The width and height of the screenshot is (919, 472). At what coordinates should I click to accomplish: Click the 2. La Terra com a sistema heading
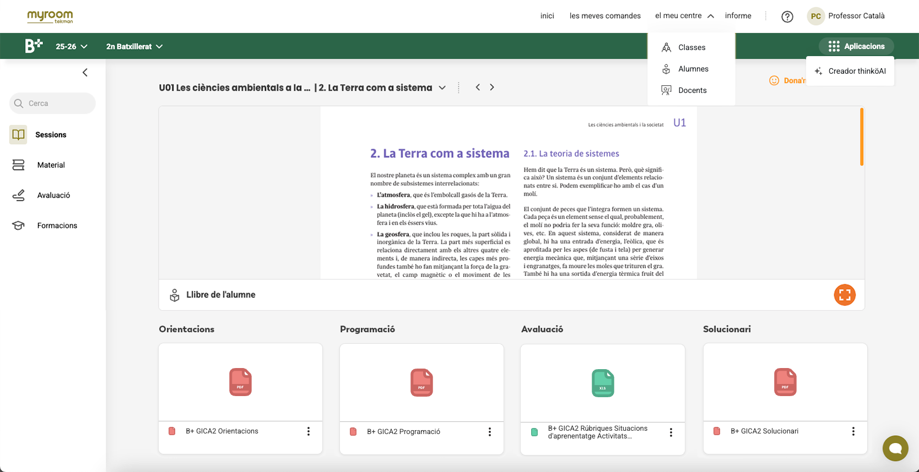click(440, 153)
